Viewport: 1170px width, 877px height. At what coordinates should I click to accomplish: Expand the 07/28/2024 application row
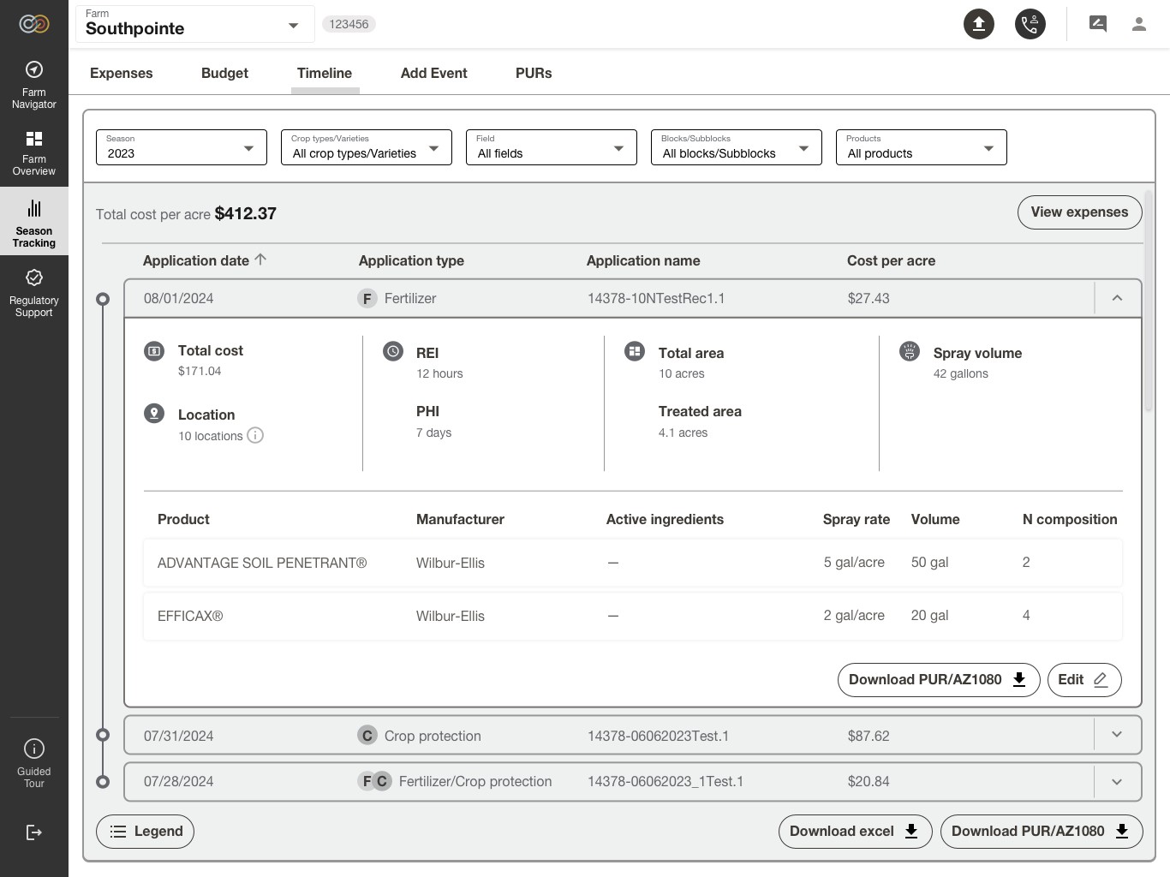pos(1117,781)
